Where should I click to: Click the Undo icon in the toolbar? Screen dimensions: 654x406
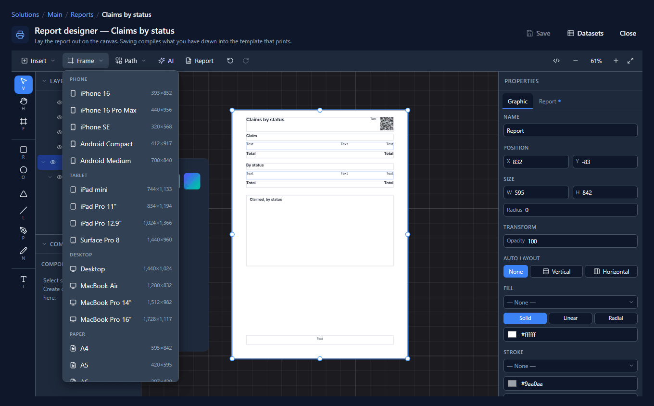pos(230,61)
